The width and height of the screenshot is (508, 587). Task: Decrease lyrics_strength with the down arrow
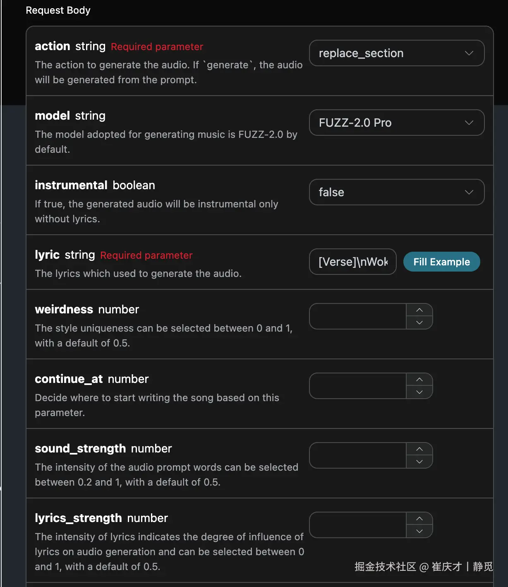point(419,531)
